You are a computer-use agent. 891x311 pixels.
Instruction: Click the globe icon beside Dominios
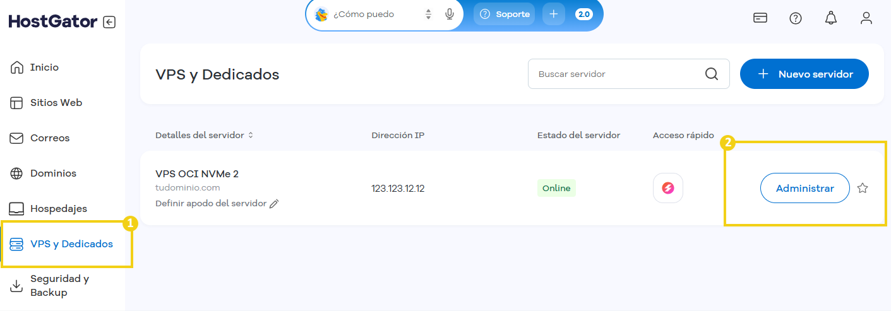17,173
